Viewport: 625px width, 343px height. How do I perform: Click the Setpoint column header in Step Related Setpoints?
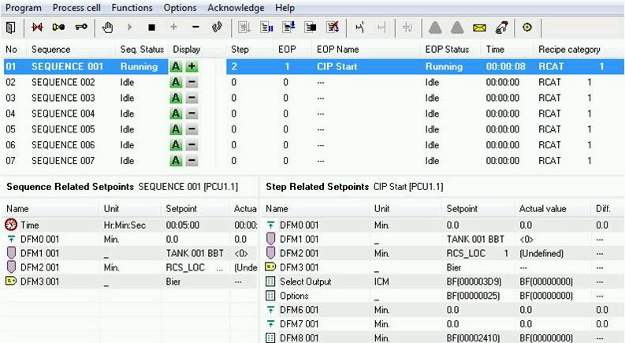pos(462,209)
